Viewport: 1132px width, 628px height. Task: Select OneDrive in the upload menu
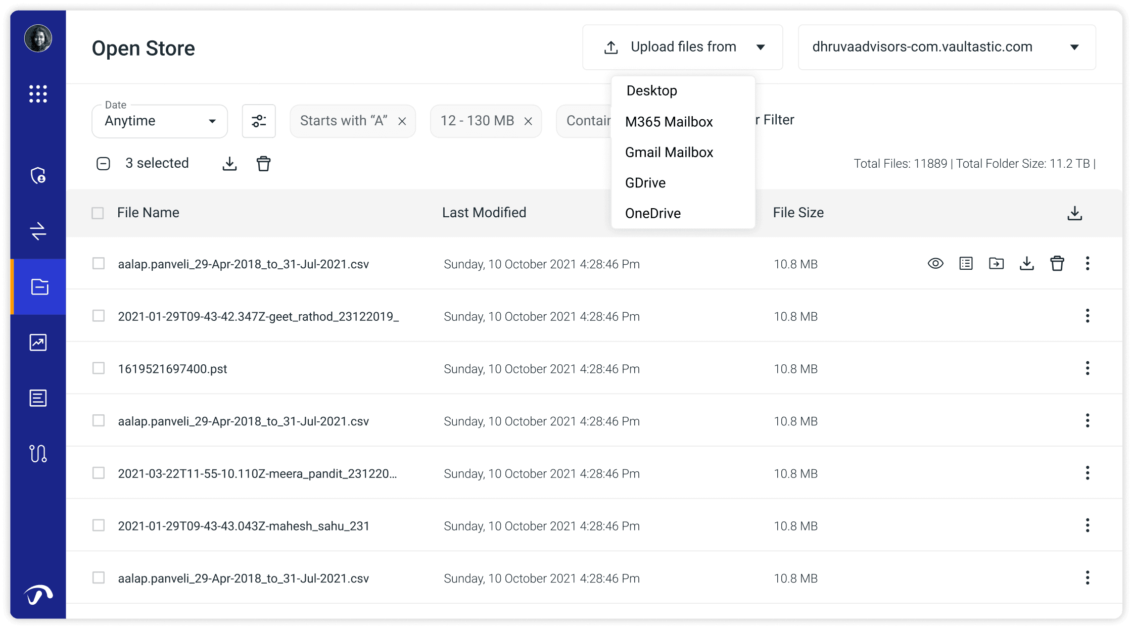[x=652, y=213]
